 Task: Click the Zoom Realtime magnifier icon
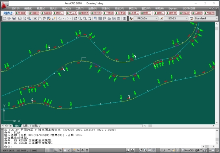[80, 18]
